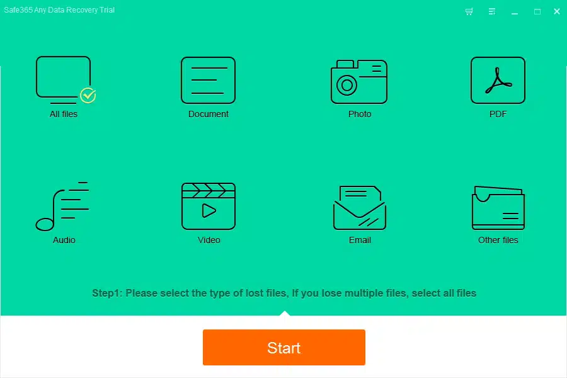Select the All files monitor icon
This screenshot has height=378, width=567.
[63, 80]
